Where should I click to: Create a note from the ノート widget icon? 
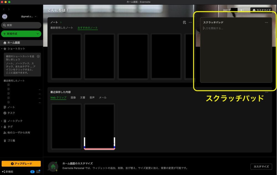184,22
